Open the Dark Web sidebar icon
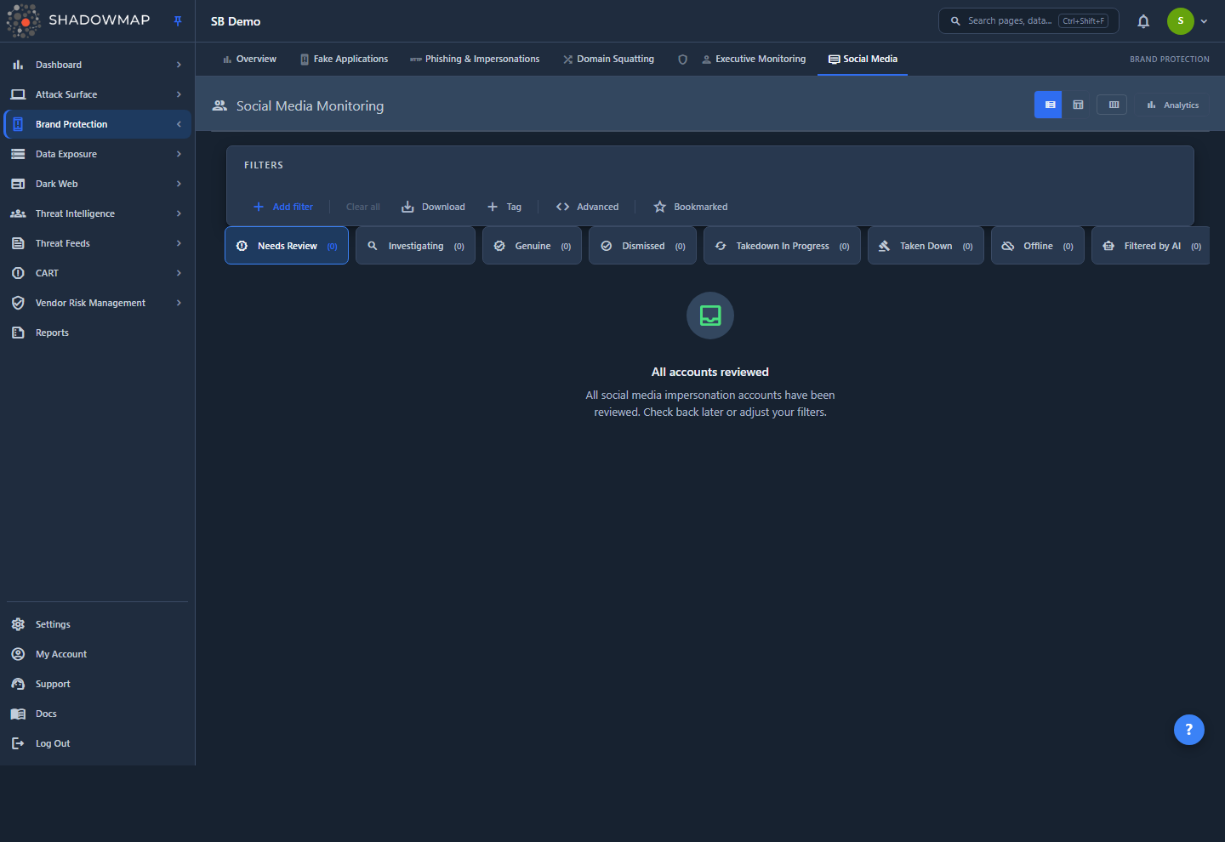The height and width of the screenshot is (842, 1225). pyautogui.click(x=18, y=184)
